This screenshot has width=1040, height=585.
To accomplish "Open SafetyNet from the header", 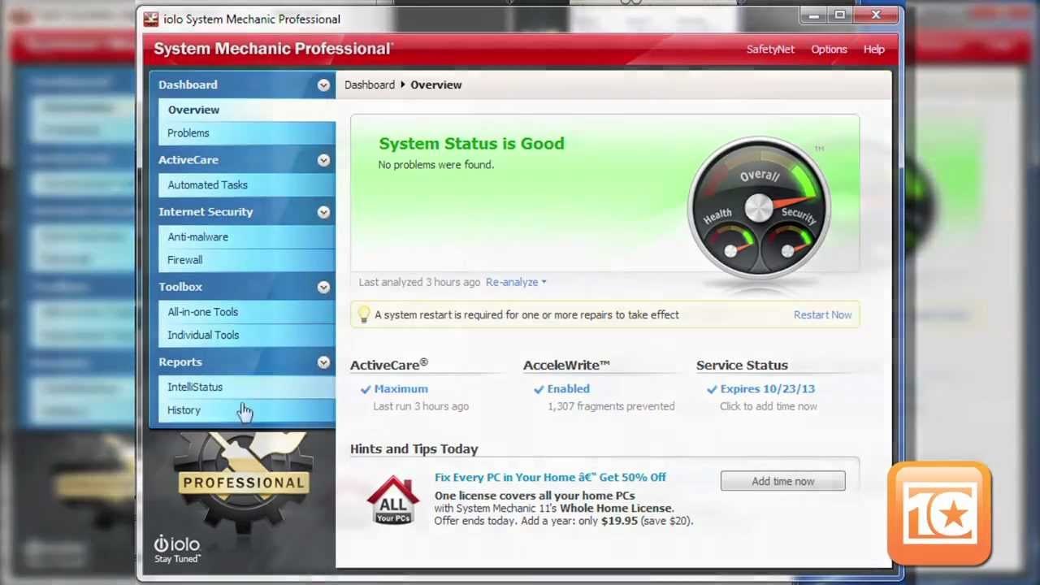I will tap(770, 50).
